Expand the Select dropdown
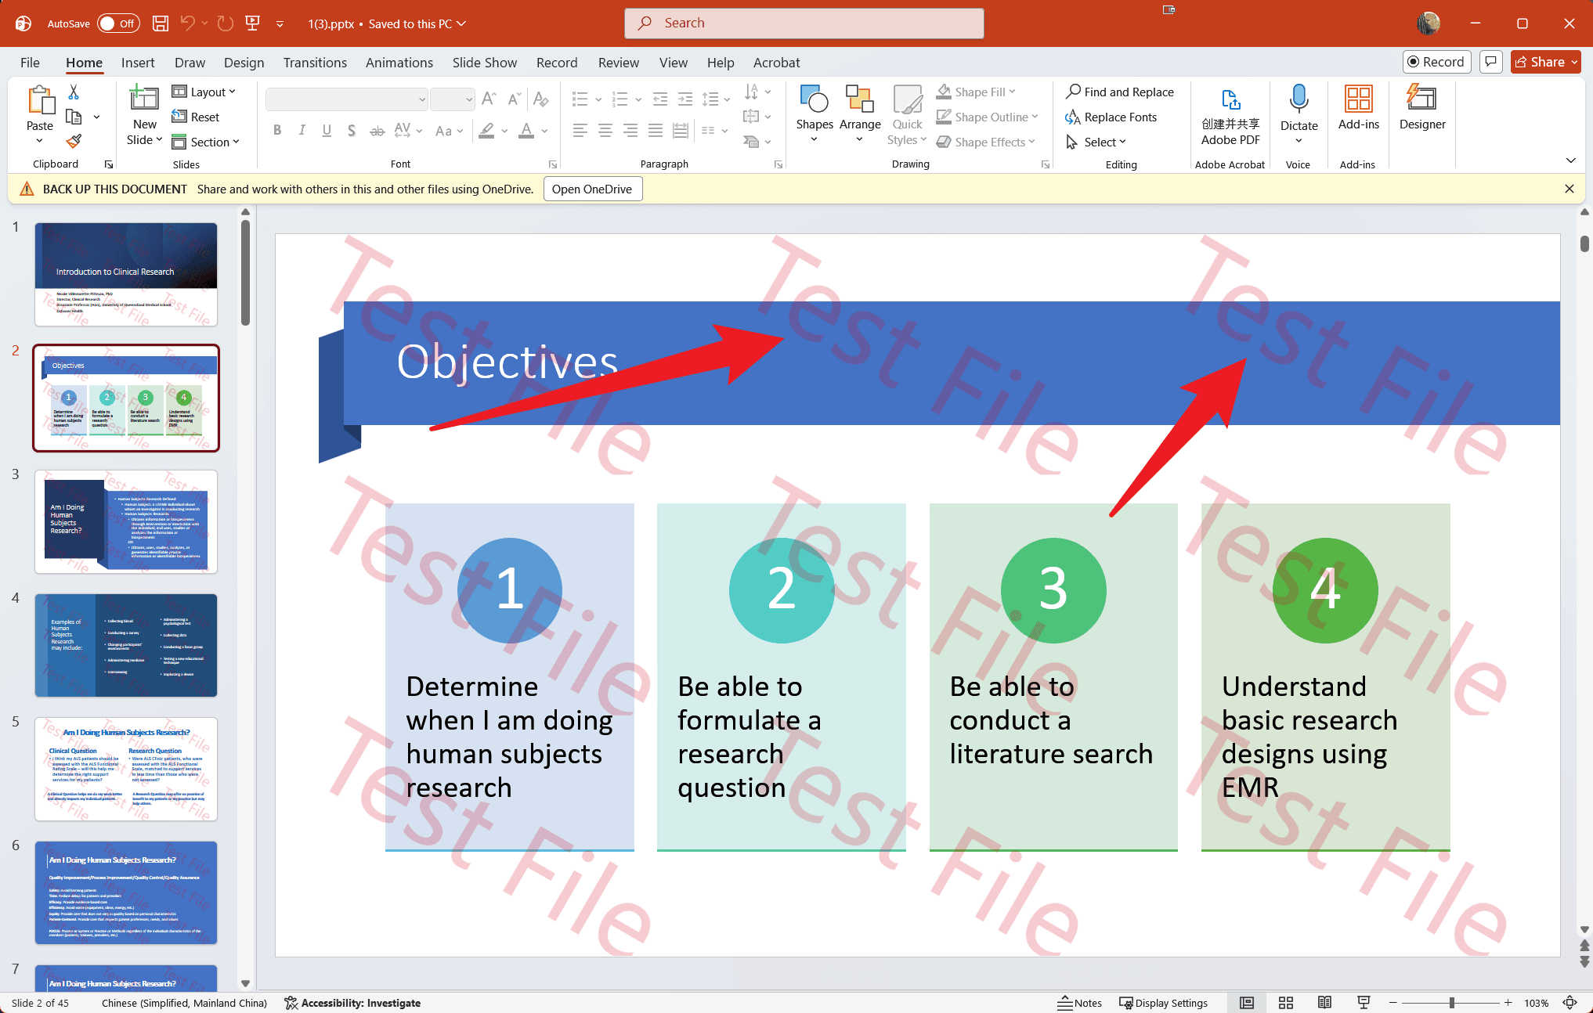This screenshot has height=1013, width=1593. (x=1096, y=142)
